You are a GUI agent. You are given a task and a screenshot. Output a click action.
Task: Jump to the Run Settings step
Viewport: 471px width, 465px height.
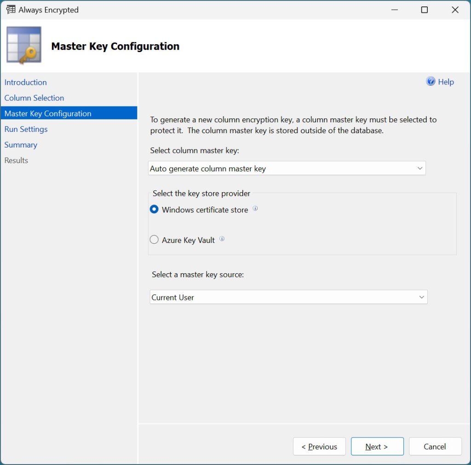coord(26,129)
